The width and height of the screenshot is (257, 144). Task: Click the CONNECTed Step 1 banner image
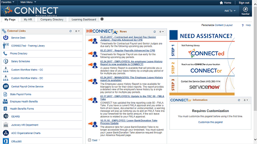tap(206, 53)
